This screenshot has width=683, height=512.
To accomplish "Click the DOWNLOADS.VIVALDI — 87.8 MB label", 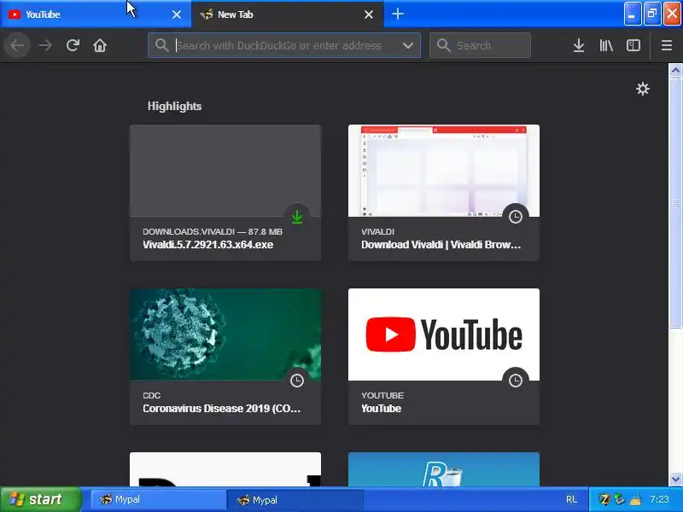I will pyautogui.click(x=213, y=231).
